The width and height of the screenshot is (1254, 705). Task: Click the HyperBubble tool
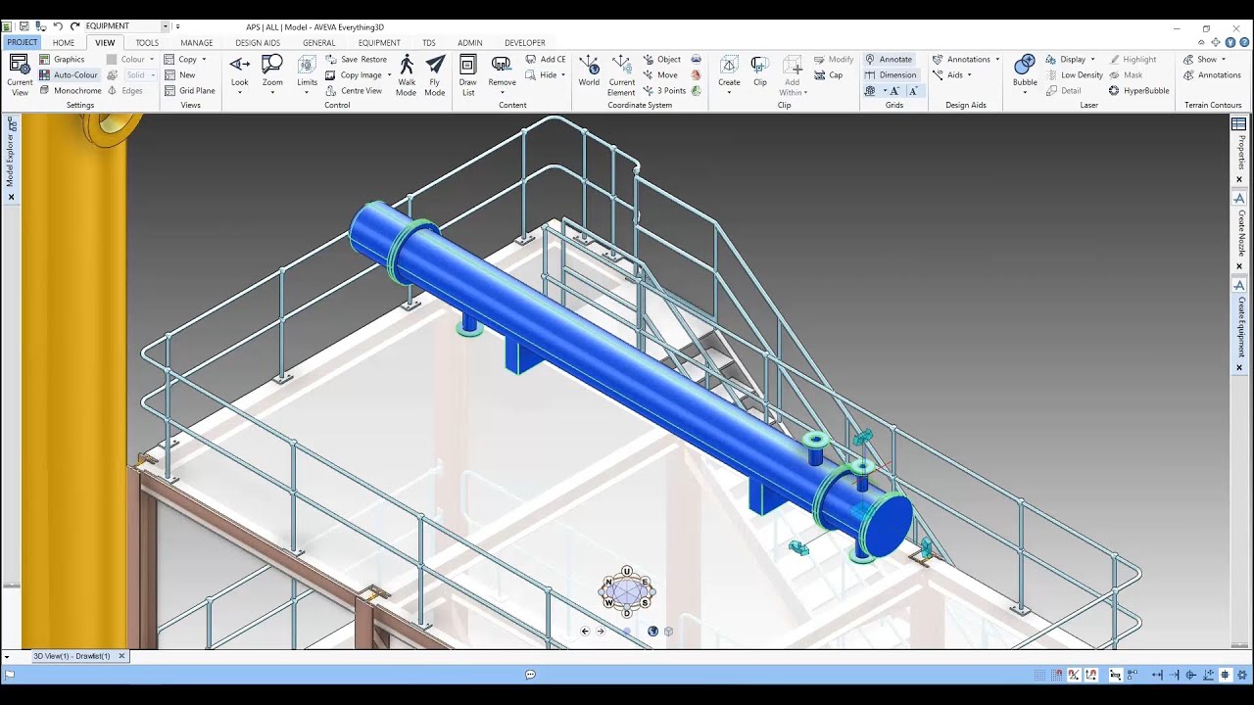[1139, 91]
